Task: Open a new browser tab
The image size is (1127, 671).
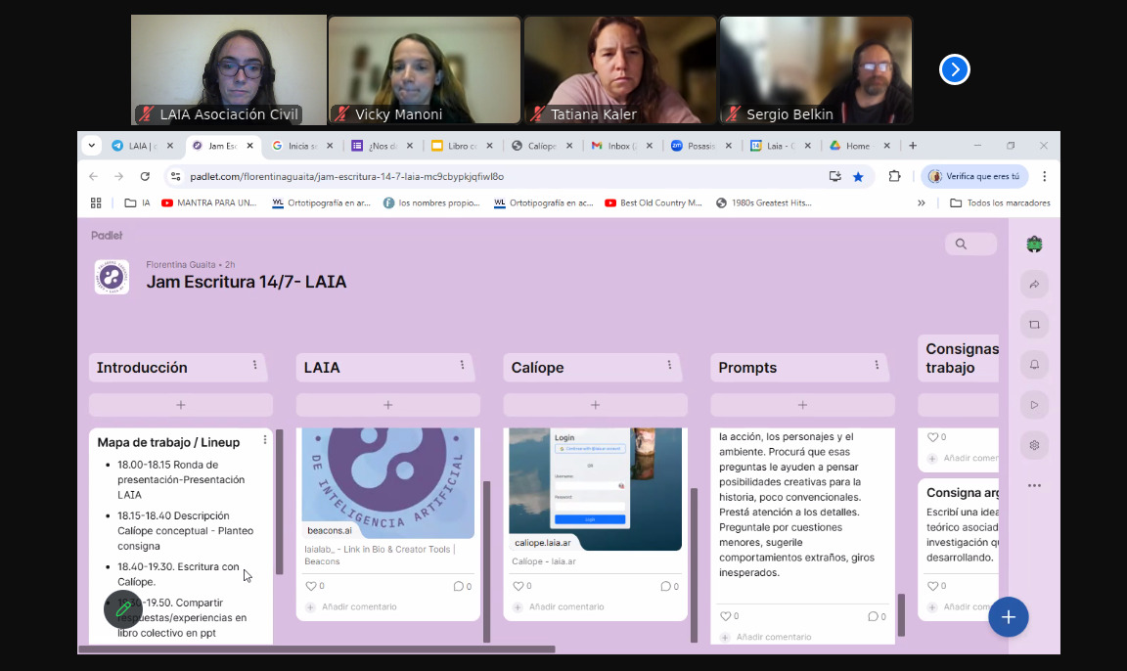Action: click(913, 146)
